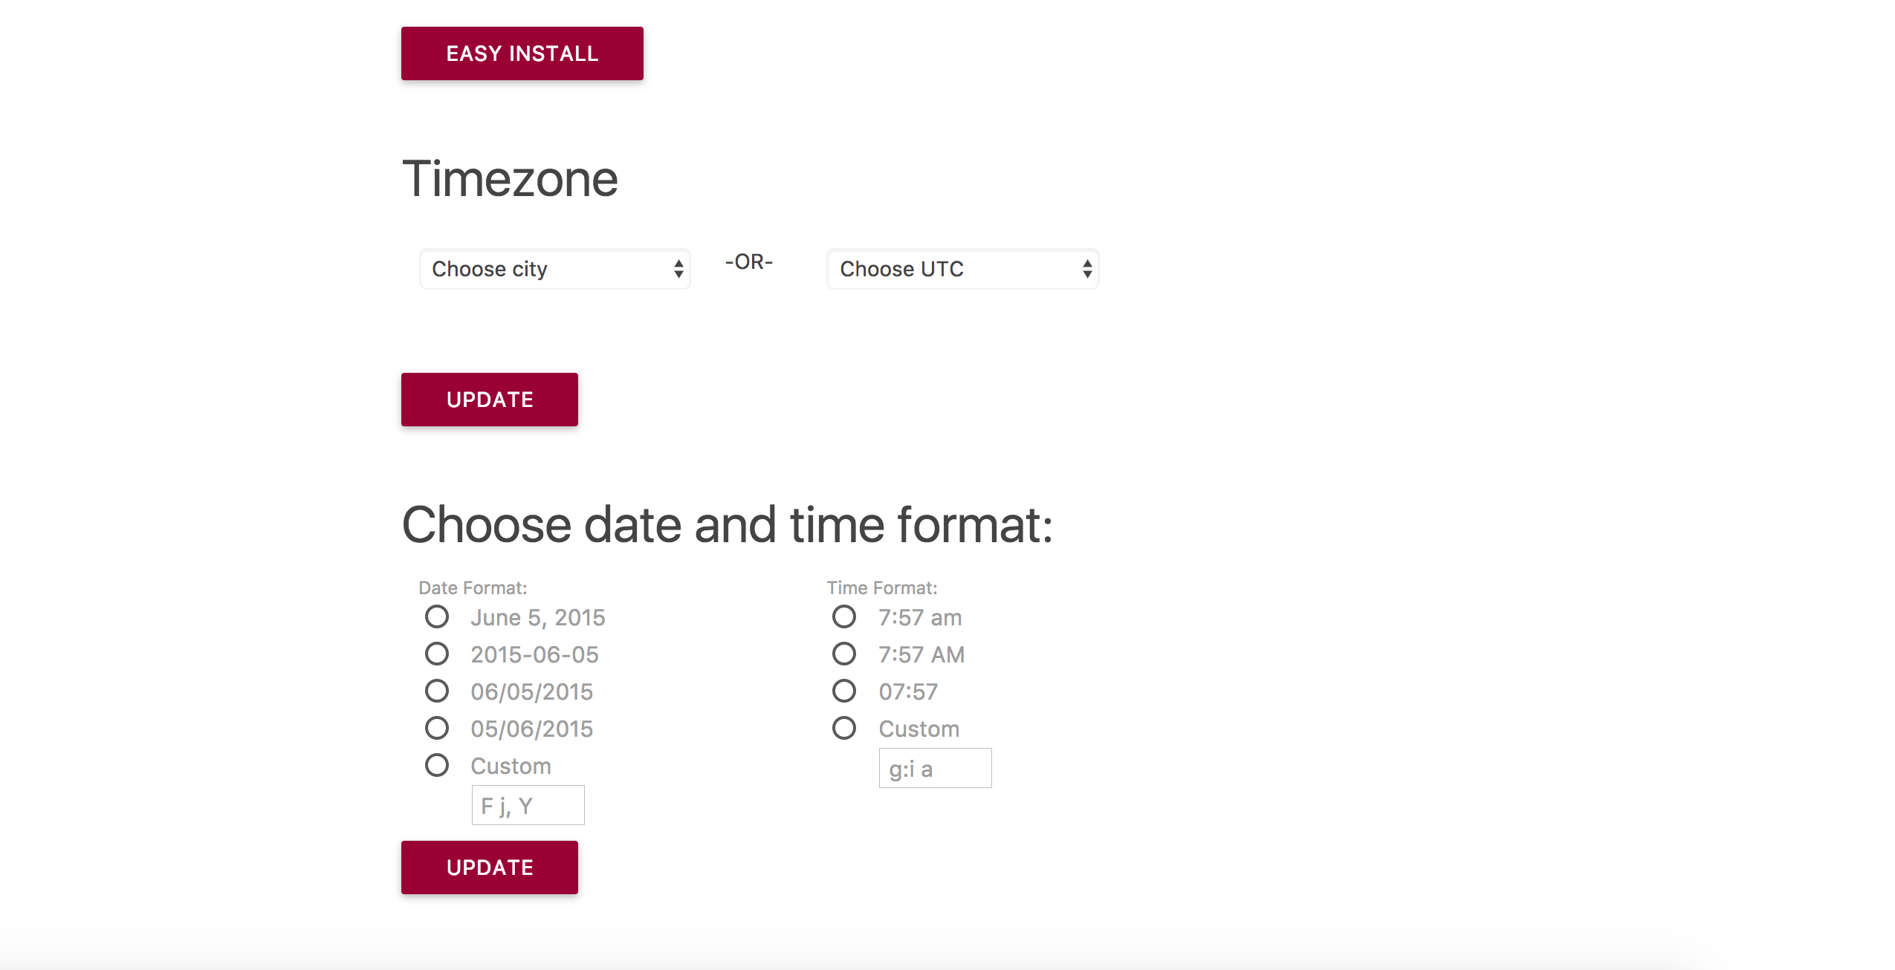Click the 7:57 AM label text
Image resolution: width=1895 pixels, height=970 pixels.
click(921, 654)
